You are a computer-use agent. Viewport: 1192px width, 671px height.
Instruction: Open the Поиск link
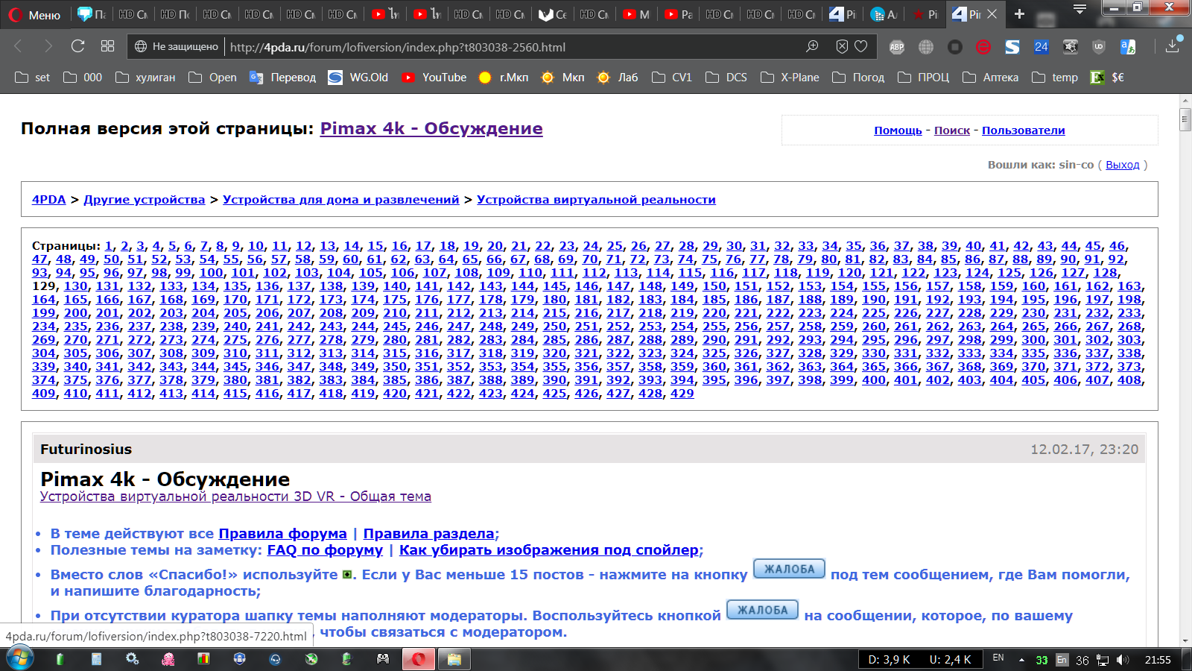pyautogui.click(x=952, y=130)
